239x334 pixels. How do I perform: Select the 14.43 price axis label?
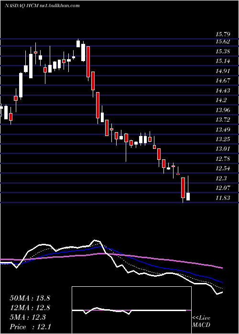(x=223, y=91)
